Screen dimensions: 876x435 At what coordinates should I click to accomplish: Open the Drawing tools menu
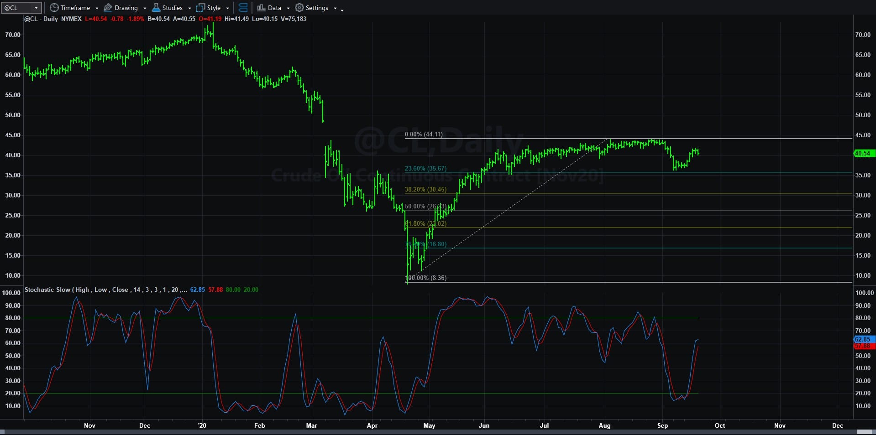[125, 8]
